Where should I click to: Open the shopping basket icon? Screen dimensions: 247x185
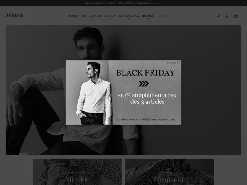[236, 16]
